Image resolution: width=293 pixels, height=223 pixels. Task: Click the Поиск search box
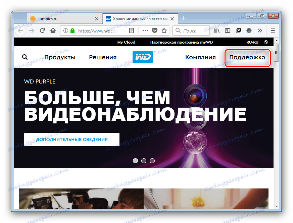pos(191,31)
